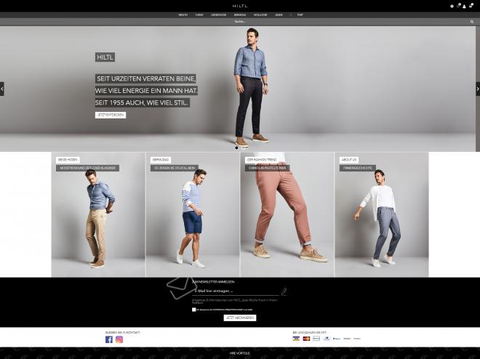Click the FIRMENGESCHICHTE caption
The image size is (480, 359).
[358, 168]
